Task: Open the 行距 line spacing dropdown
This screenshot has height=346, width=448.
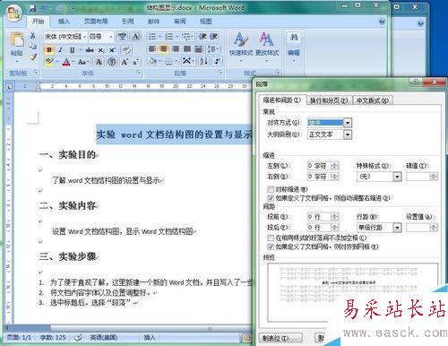Action: click(397, 228)
